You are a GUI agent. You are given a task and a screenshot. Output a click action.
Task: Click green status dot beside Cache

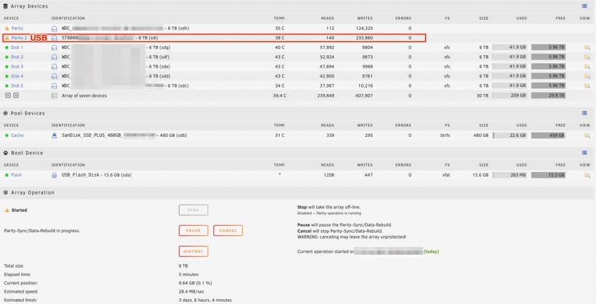tap(7, 136)
